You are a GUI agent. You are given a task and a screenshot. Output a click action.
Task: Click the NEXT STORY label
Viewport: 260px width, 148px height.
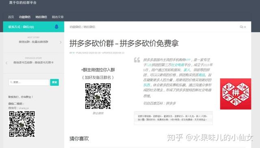point(33,37)
